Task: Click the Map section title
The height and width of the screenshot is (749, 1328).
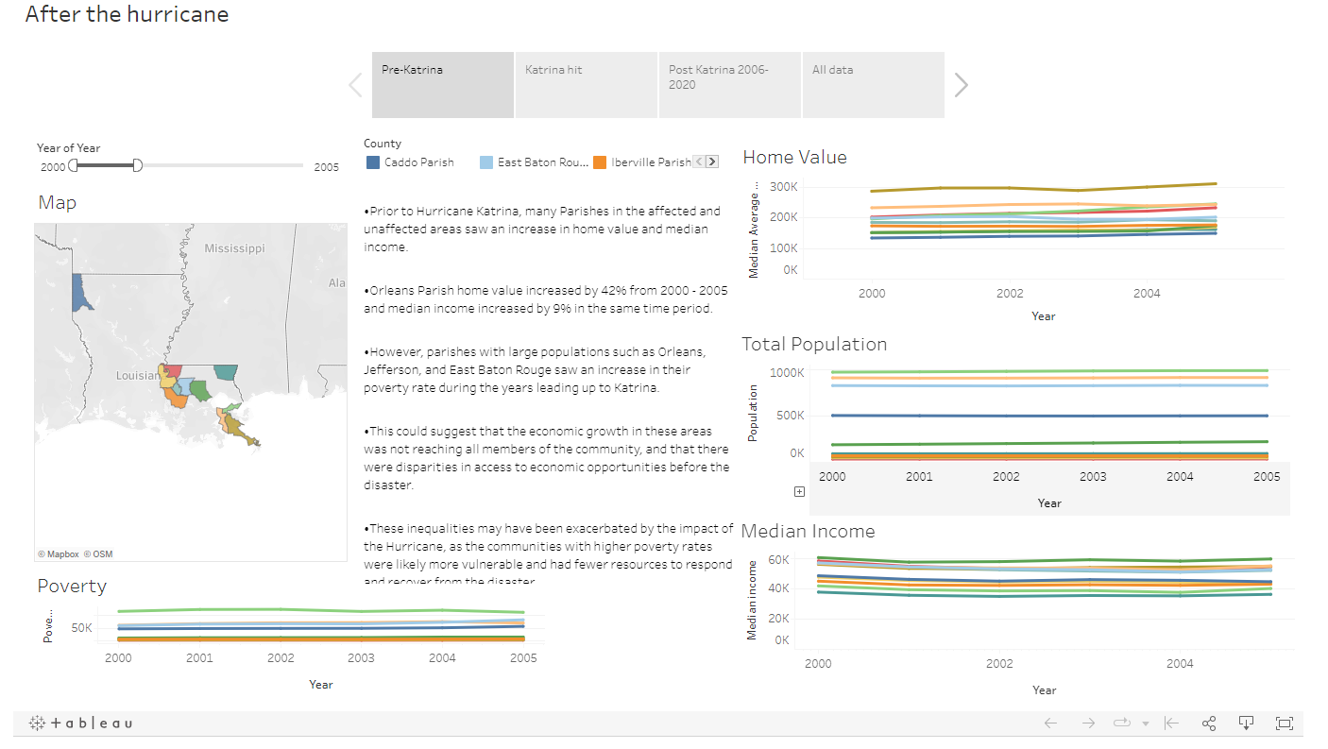Action: (58, 203)
